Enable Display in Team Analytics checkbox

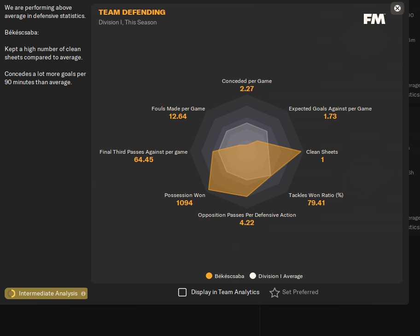pos(182,292)
